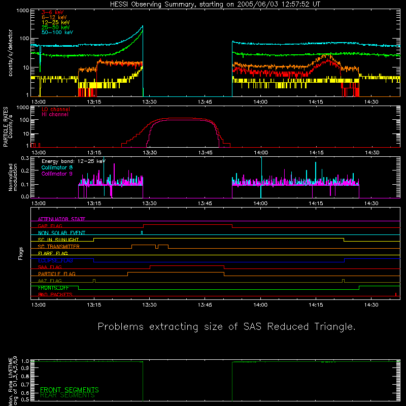Viewport: 406px width, 406px height.
Task: Click the FRONT SEGMENTS legend label
Action: pyautogui.click(x=70, y=390)
